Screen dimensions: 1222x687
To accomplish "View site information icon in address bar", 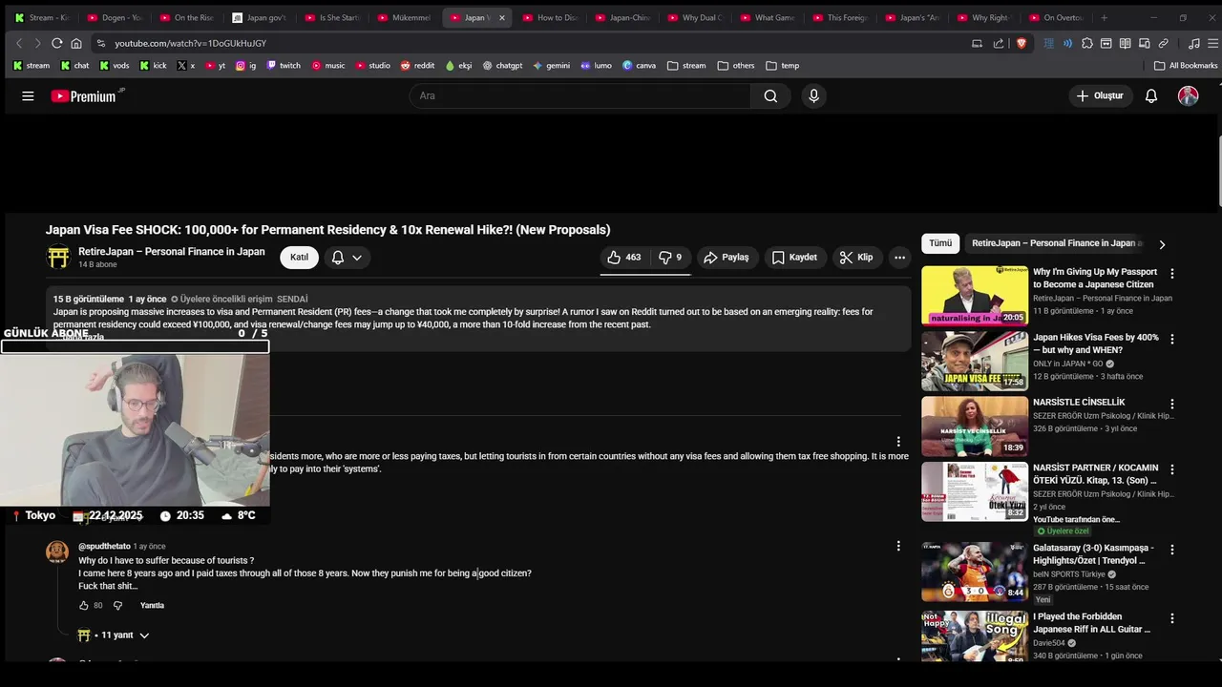I will [x=100, y=43].
